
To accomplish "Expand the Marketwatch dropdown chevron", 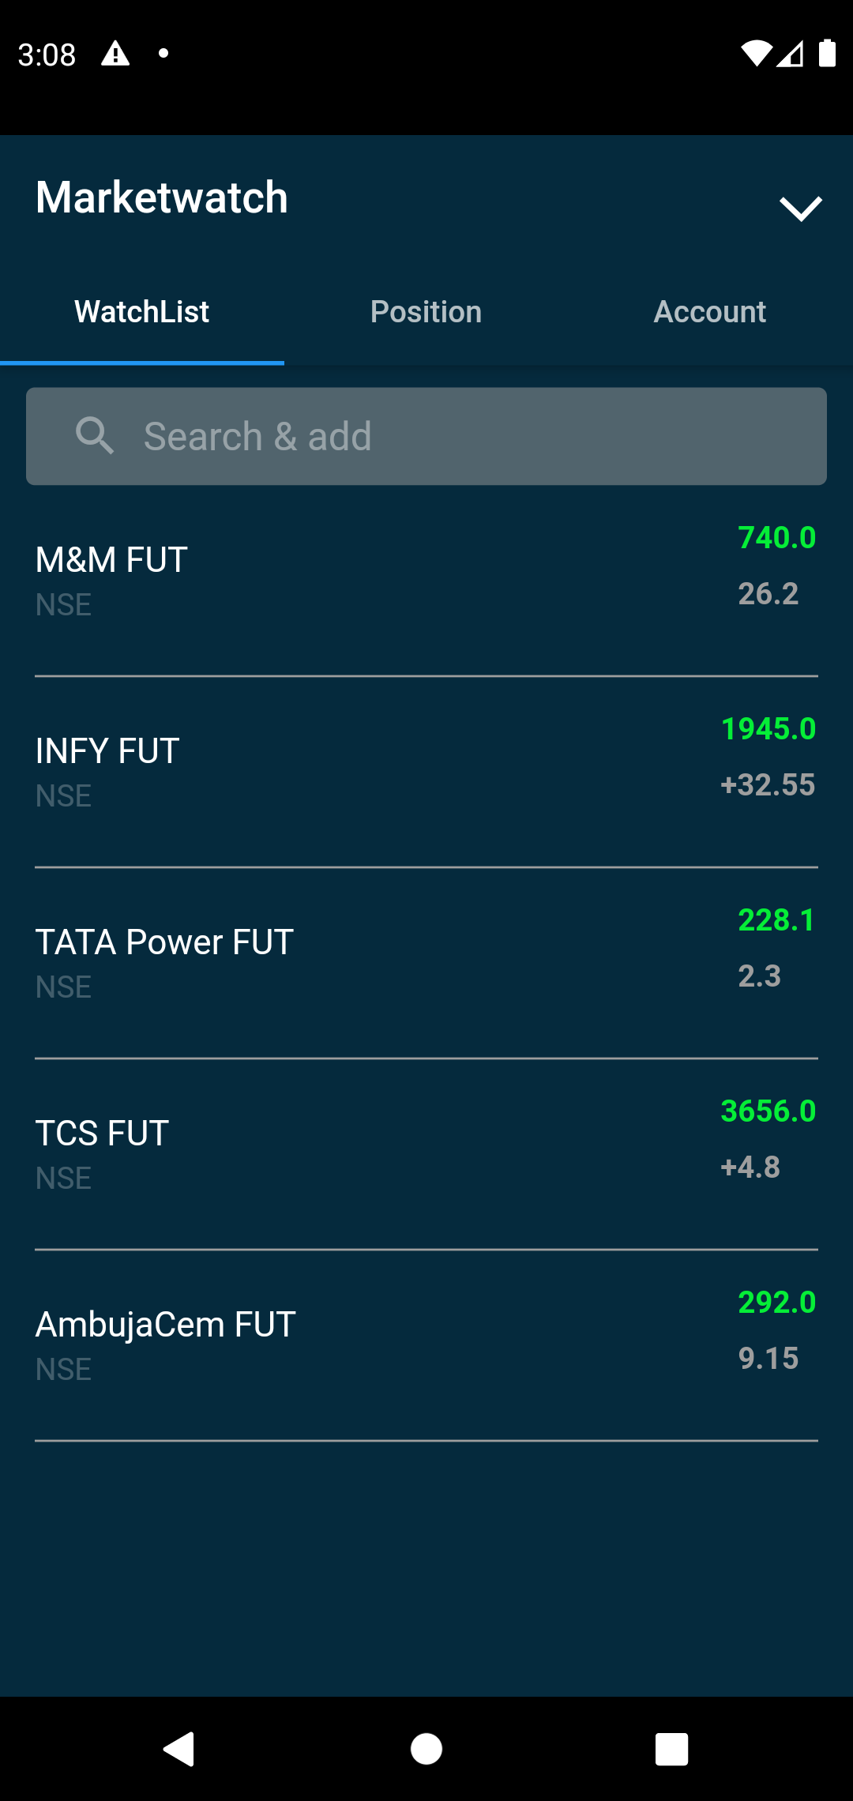I will [x=801, y=209].
